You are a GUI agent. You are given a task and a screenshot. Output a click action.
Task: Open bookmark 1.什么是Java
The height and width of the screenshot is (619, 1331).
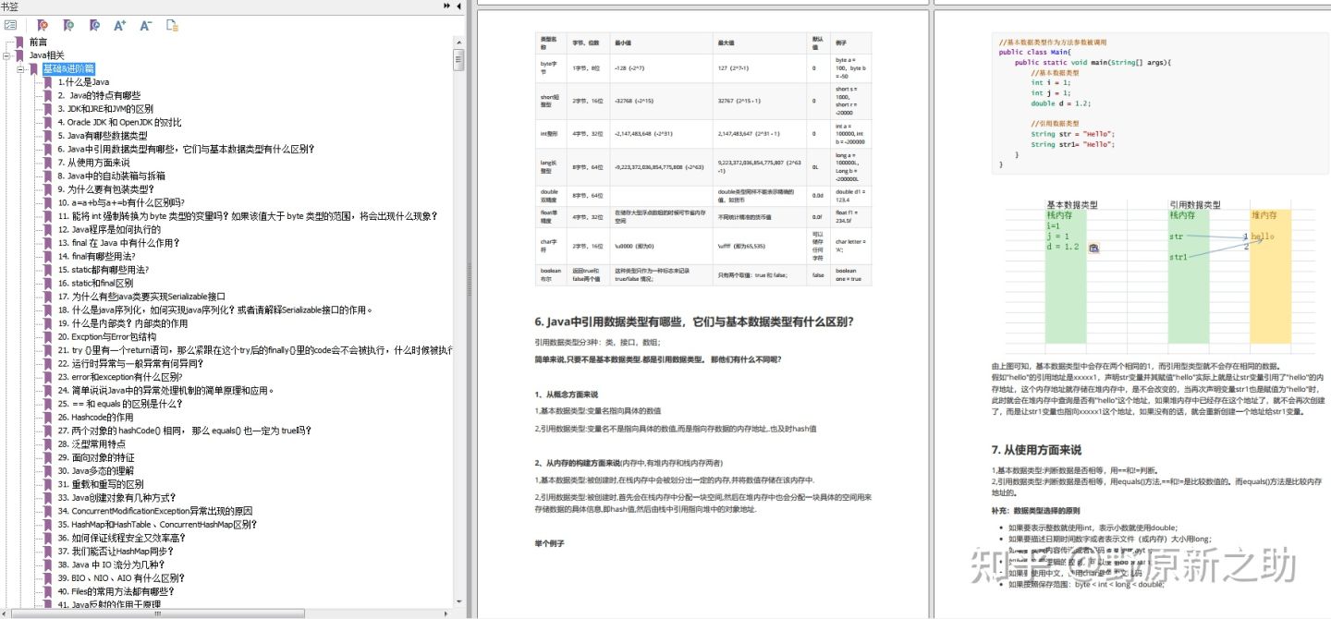(x=83, y=82)
